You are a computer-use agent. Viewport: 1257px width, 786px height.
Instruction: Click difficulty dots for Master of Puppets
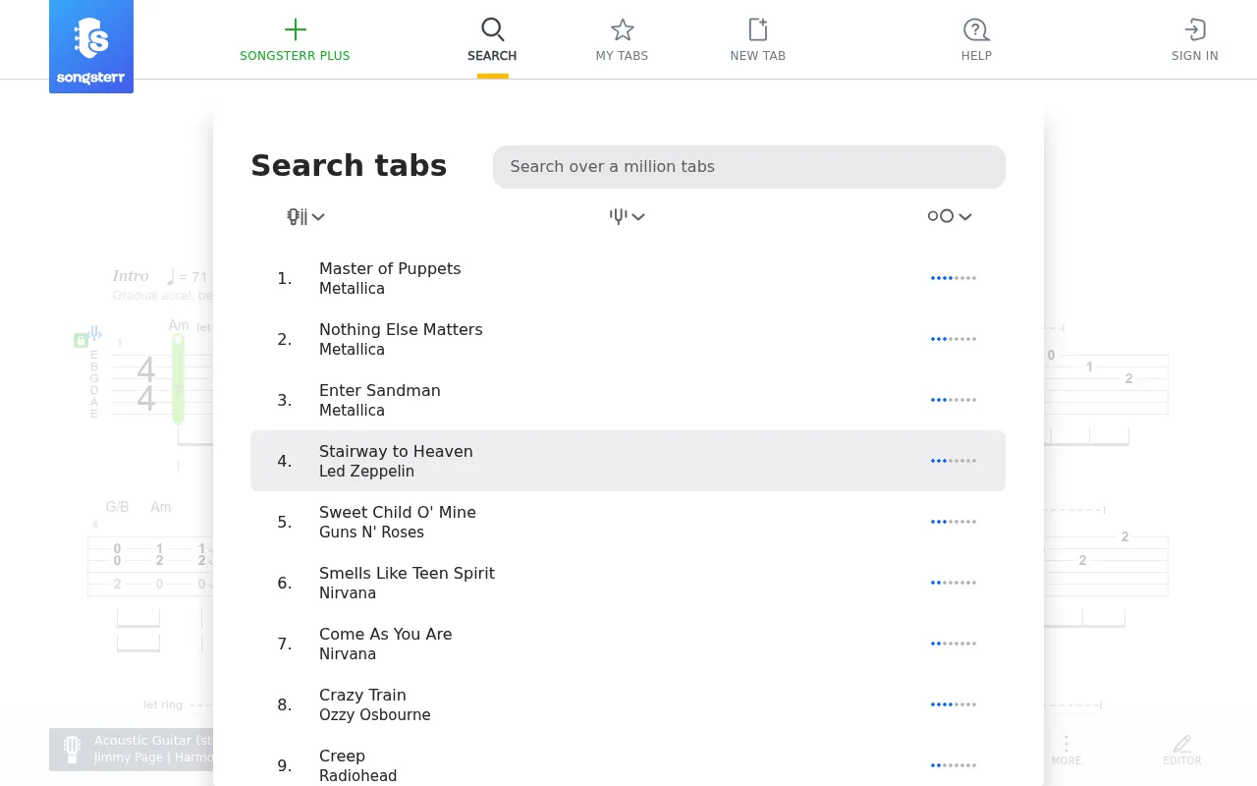[954, 278]
